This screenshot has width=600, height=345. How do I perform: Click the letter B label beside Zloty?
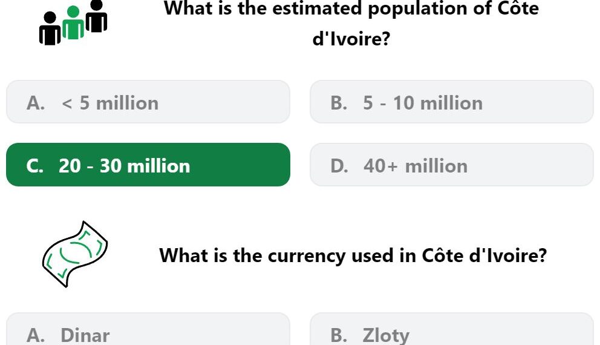coord(339,335)
